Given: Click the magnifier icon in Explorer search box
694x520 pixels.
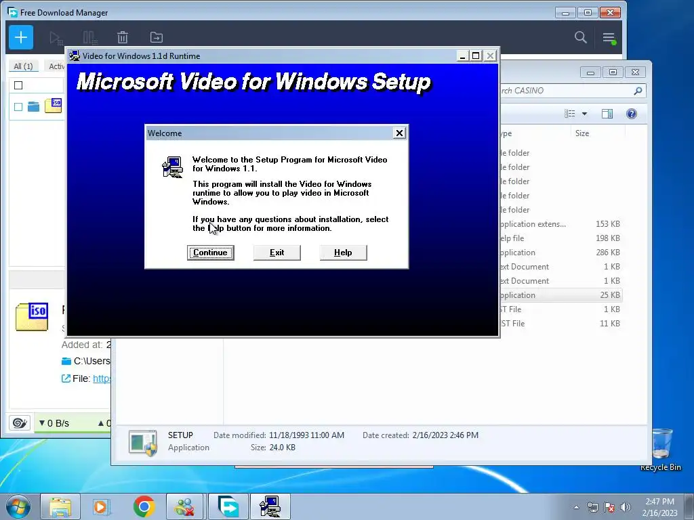Looking at the screenshot, I should coord(638,91).
